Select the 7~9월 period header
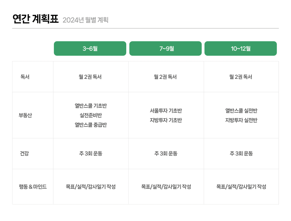Screen dimensions: 291x221 click(x=165, y=48)
